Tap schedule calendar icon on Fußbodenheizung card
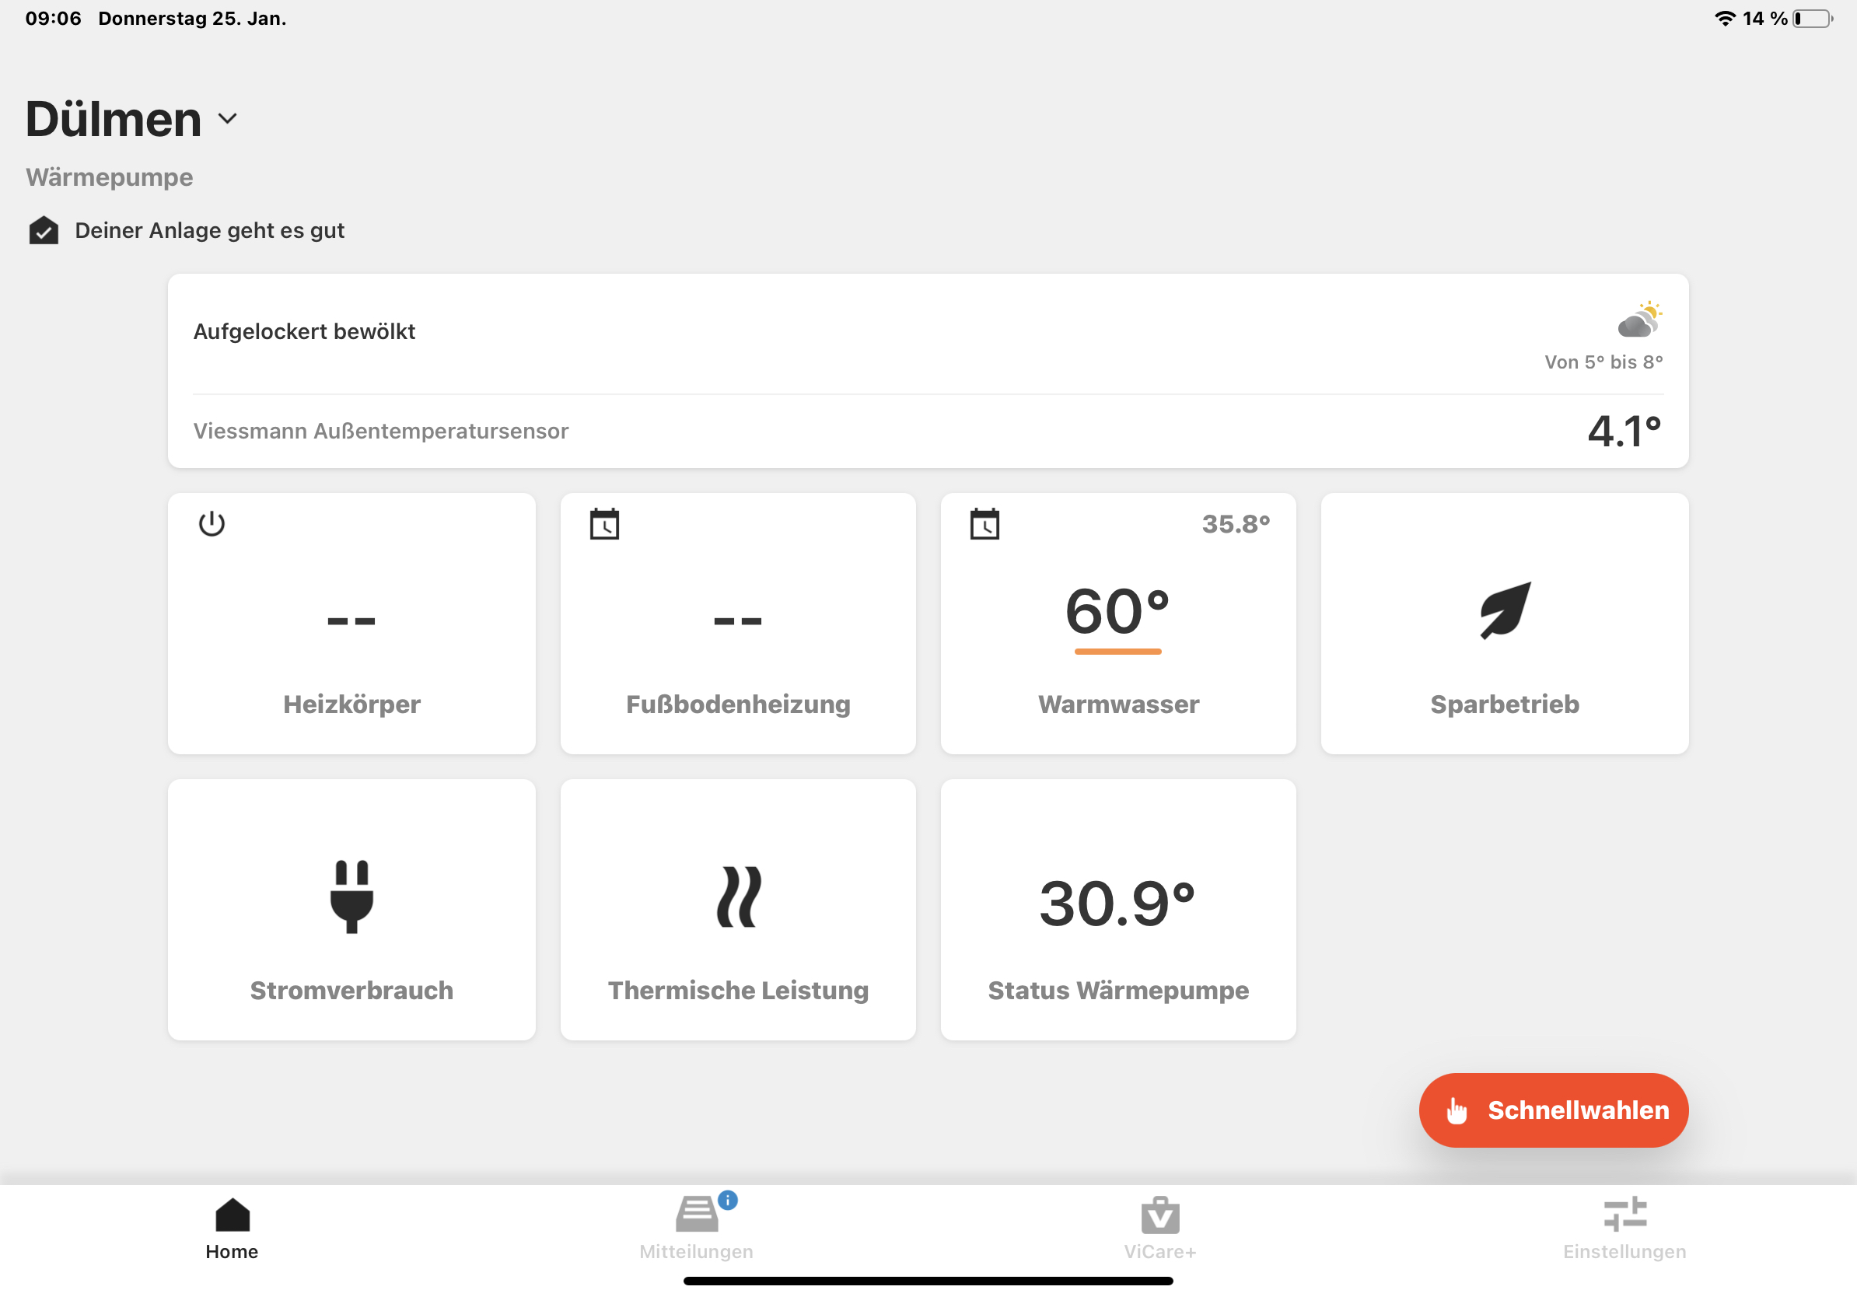Viewport: 1857px width, 1297px height. click(604, 524)
